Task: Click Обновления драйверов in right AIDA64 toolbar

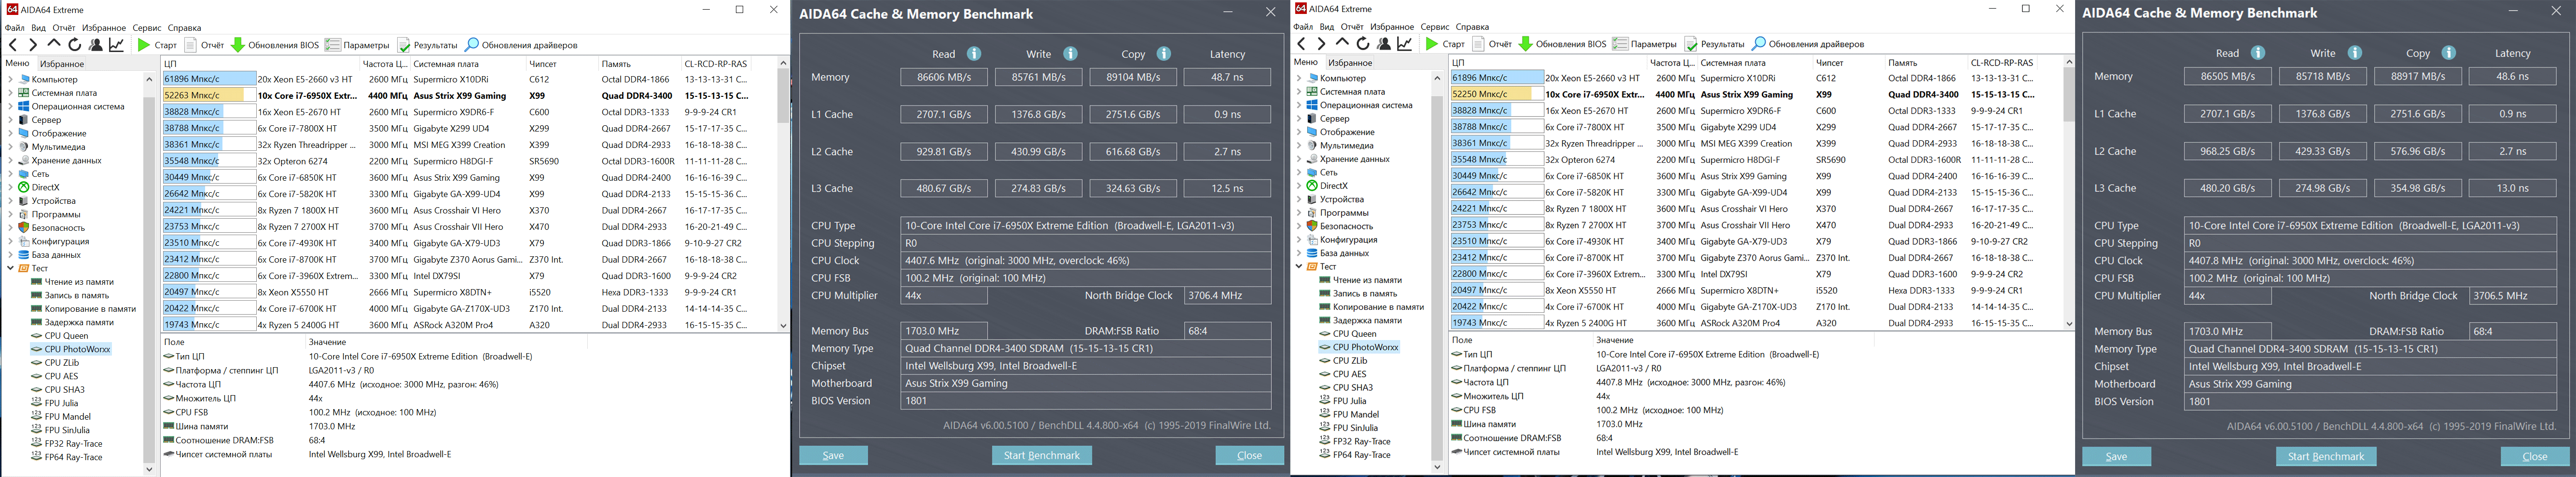Action: pyautogui.click(x=1809, y=44)
